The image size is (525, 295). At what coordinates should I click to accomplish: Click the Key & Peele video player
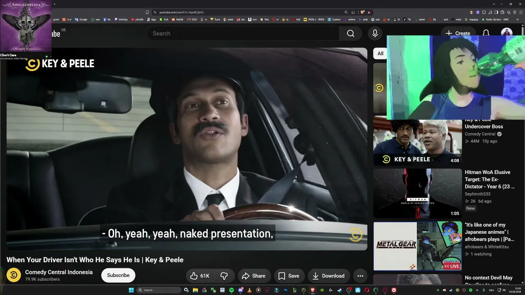[187, 149]
